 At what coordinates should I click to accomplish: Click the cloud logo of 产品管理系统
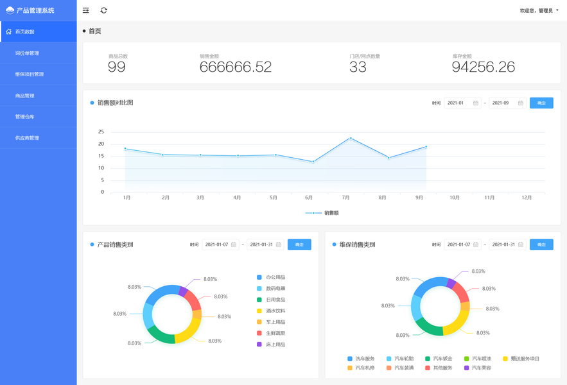click(10, 10)
